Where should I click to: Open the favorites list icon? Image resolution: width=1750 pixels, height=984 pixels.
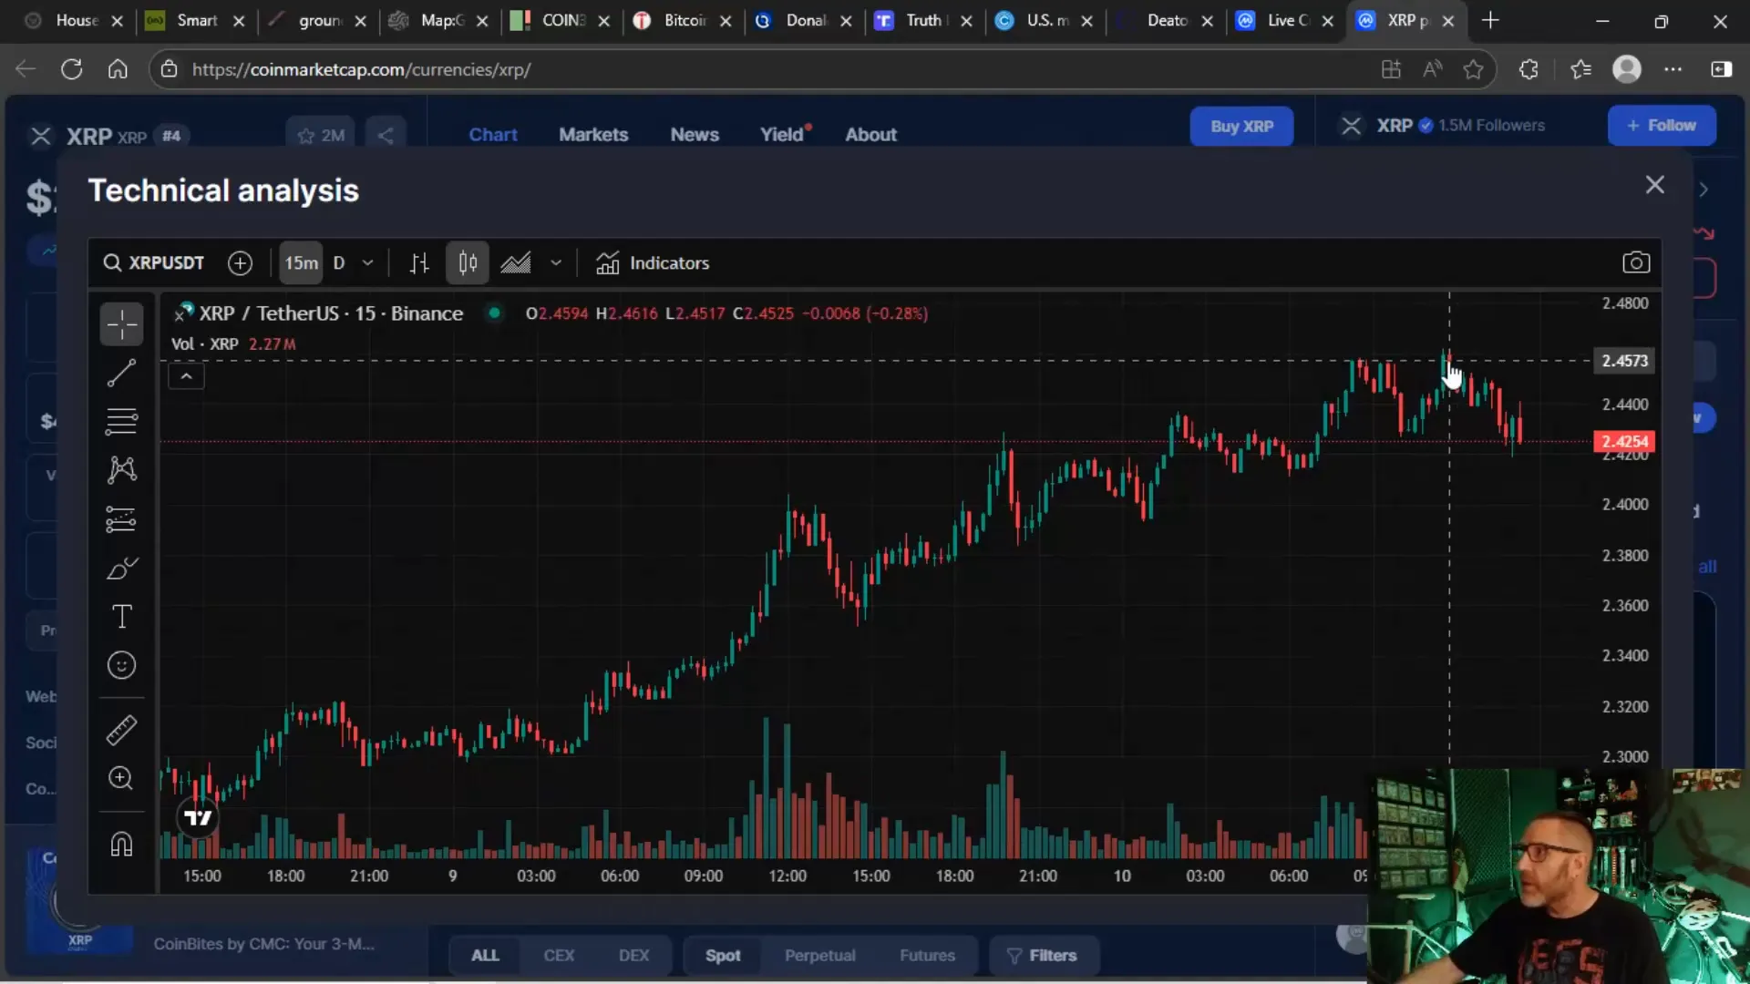click(1580, 69)
